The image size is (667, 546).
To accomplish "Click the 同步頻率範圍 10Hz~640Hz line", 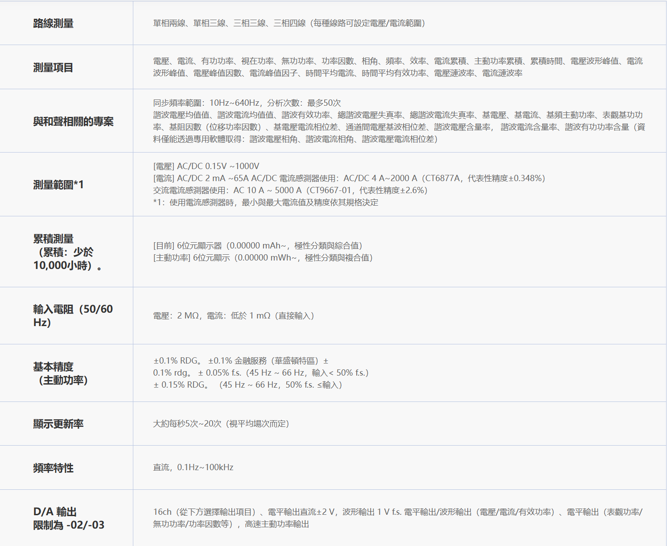I will pyautogui.click(x=247, y=103).
